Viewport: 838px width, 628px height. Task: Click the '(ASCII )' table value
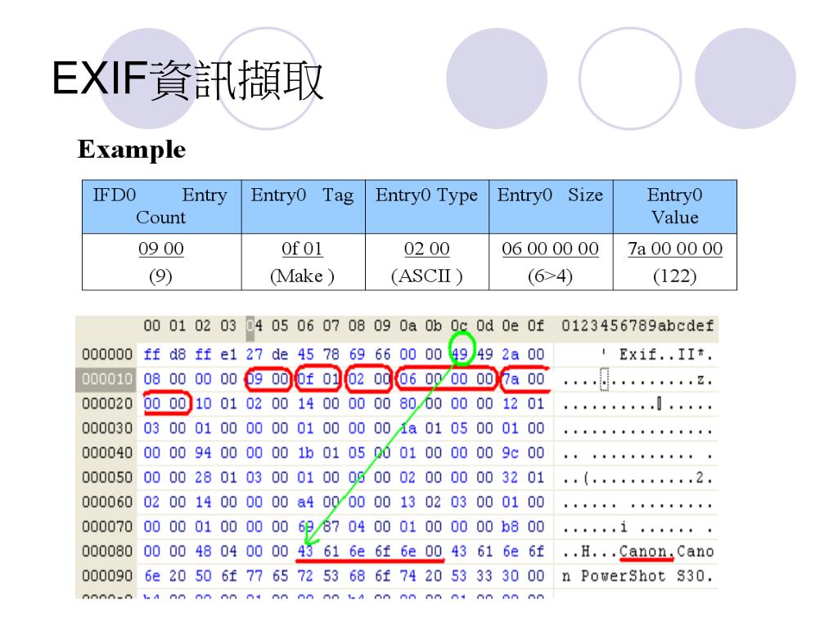(x=427, y=276)
